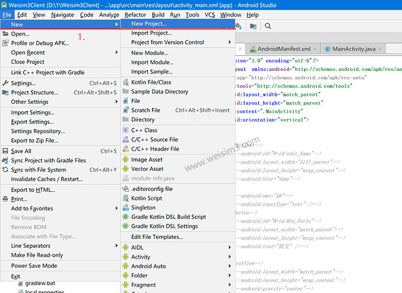The height and width of the screenshot is (293, 402).
Task: Select gradlew.bat in the project tree
Action: [40, 283]
